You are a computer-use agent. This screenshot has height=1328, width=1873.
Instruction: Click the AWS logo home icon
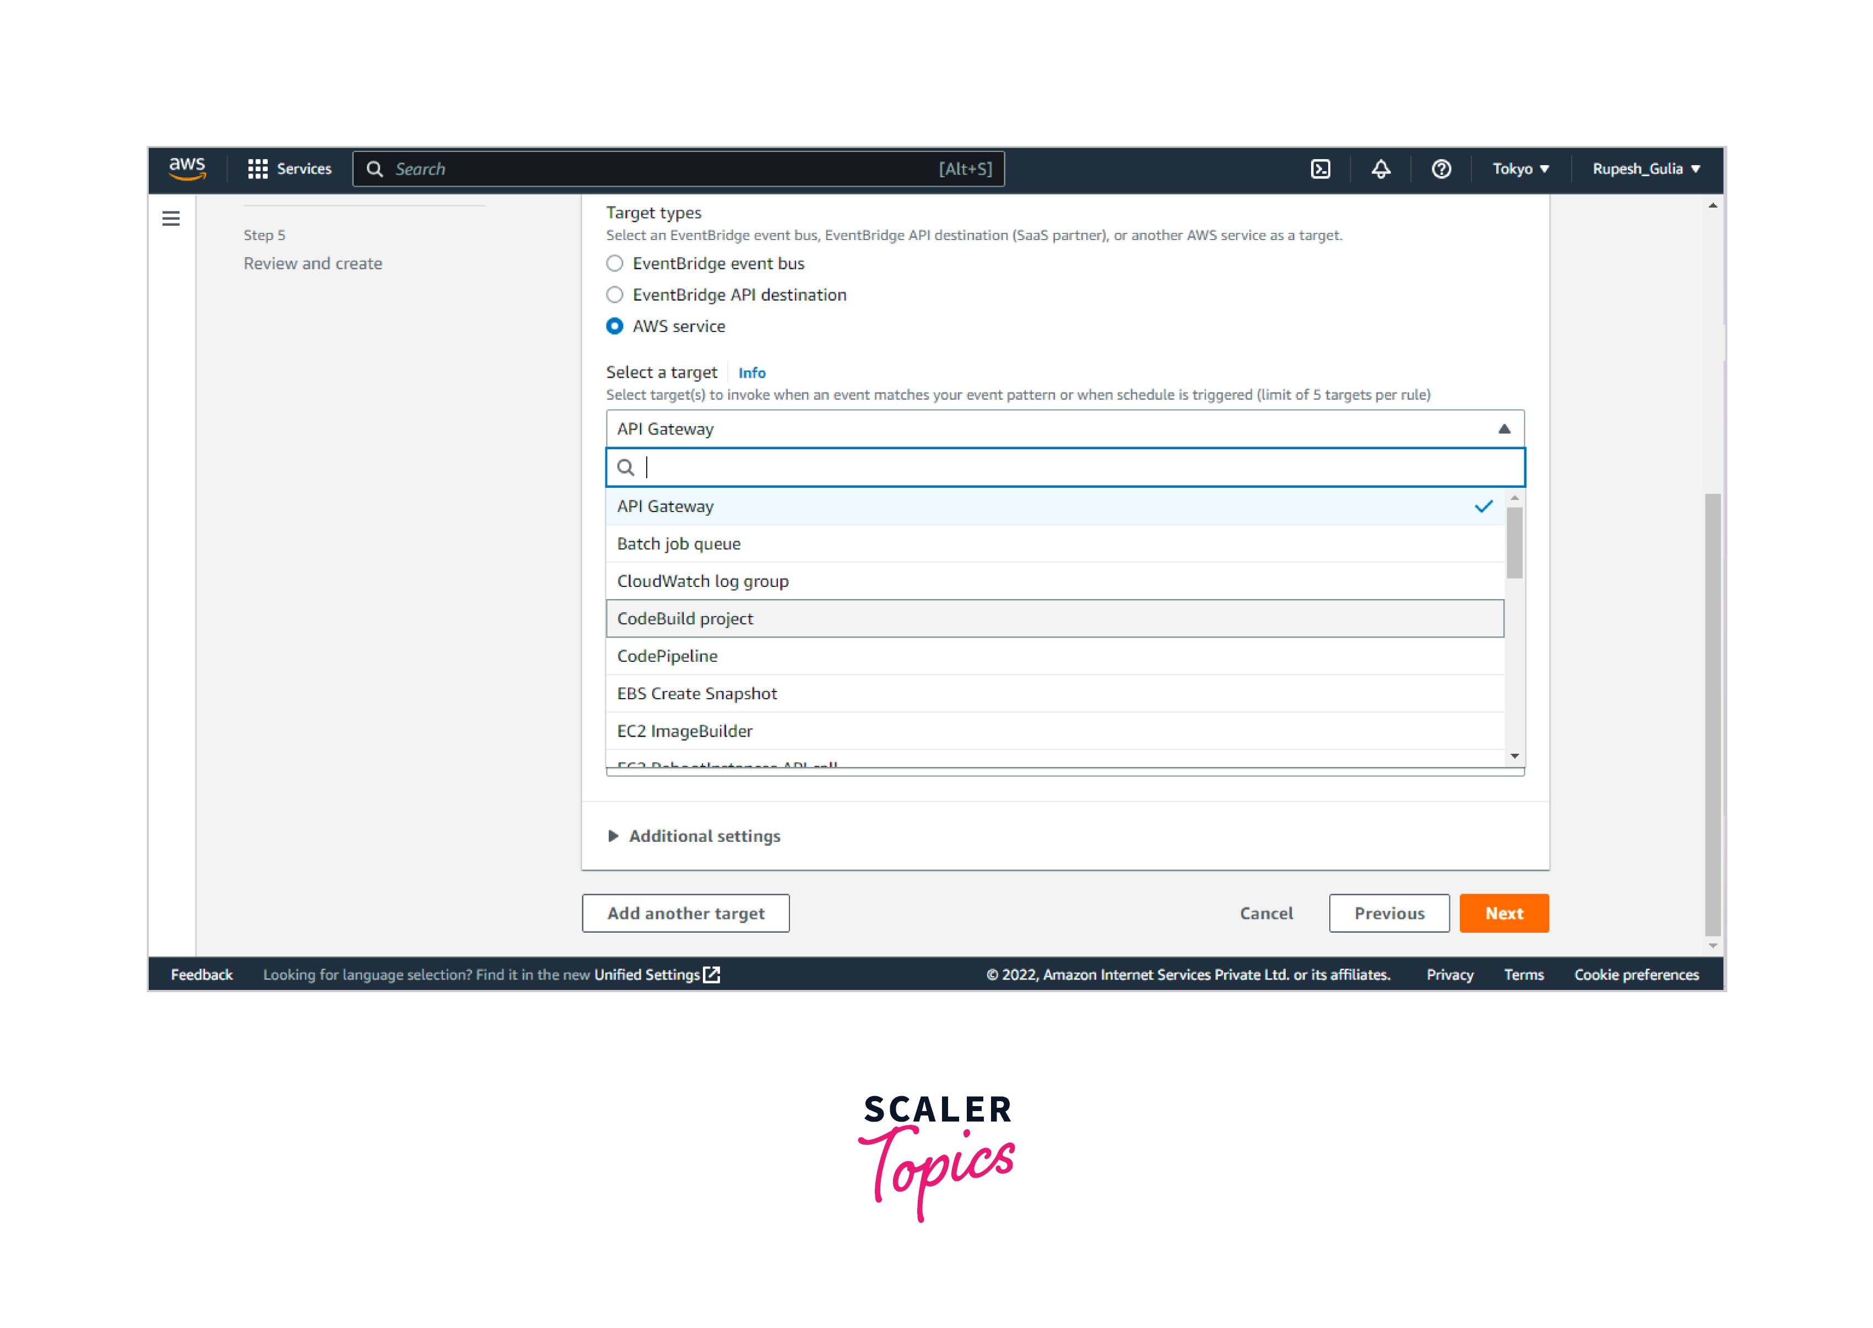187,168
